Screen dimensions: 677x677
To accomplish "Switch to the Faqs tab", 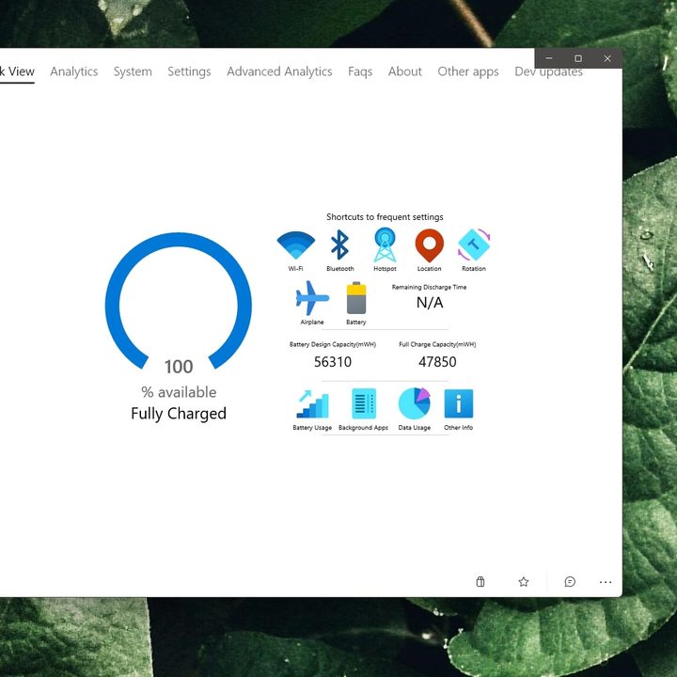I will coord(360,71).
